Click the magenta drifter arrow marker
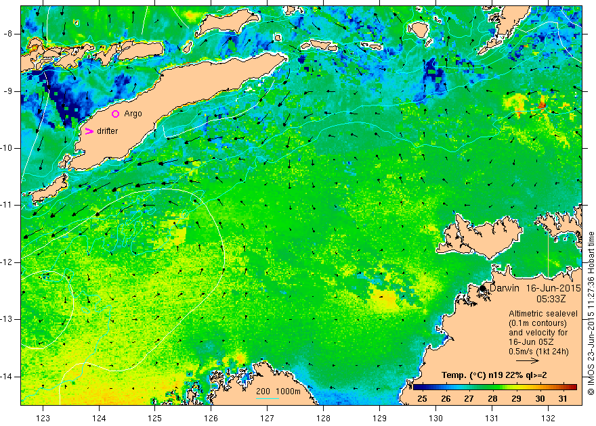Screen dimensions: 596x426 pyautogui.click(x=89, y=131)
